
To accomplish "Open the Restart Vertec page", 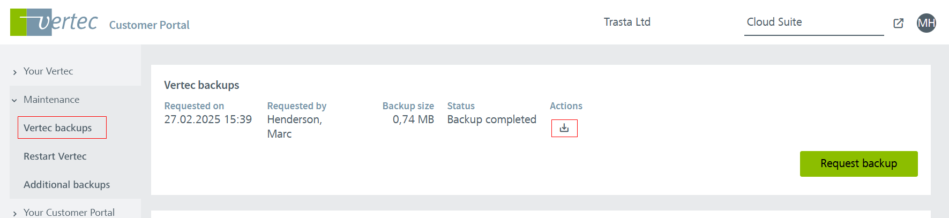I will [55, 156].
